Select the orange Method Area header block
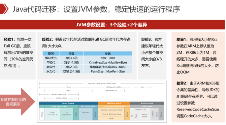The height and width of the screenshot is (125, 226). point(114,103)
